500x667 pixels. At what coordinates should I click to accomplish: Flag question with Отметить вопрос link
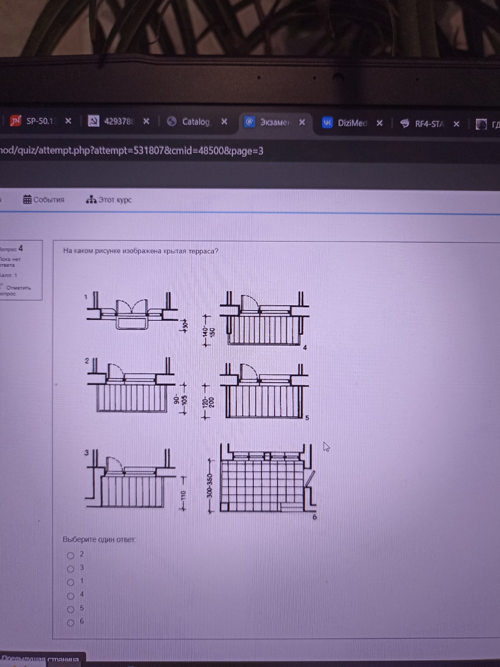pos(16,291)
